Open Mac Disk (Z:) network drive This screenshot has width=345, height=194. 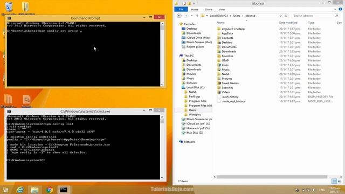tap(195, 133)
